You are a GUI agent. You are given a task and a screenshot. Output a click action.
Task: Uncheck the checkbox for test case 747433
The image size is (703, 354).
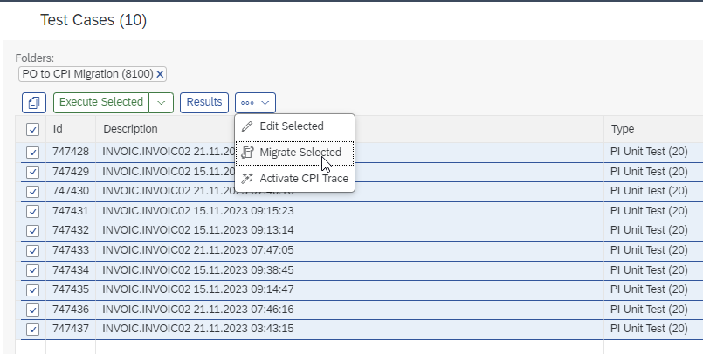(x=33, y=250)
